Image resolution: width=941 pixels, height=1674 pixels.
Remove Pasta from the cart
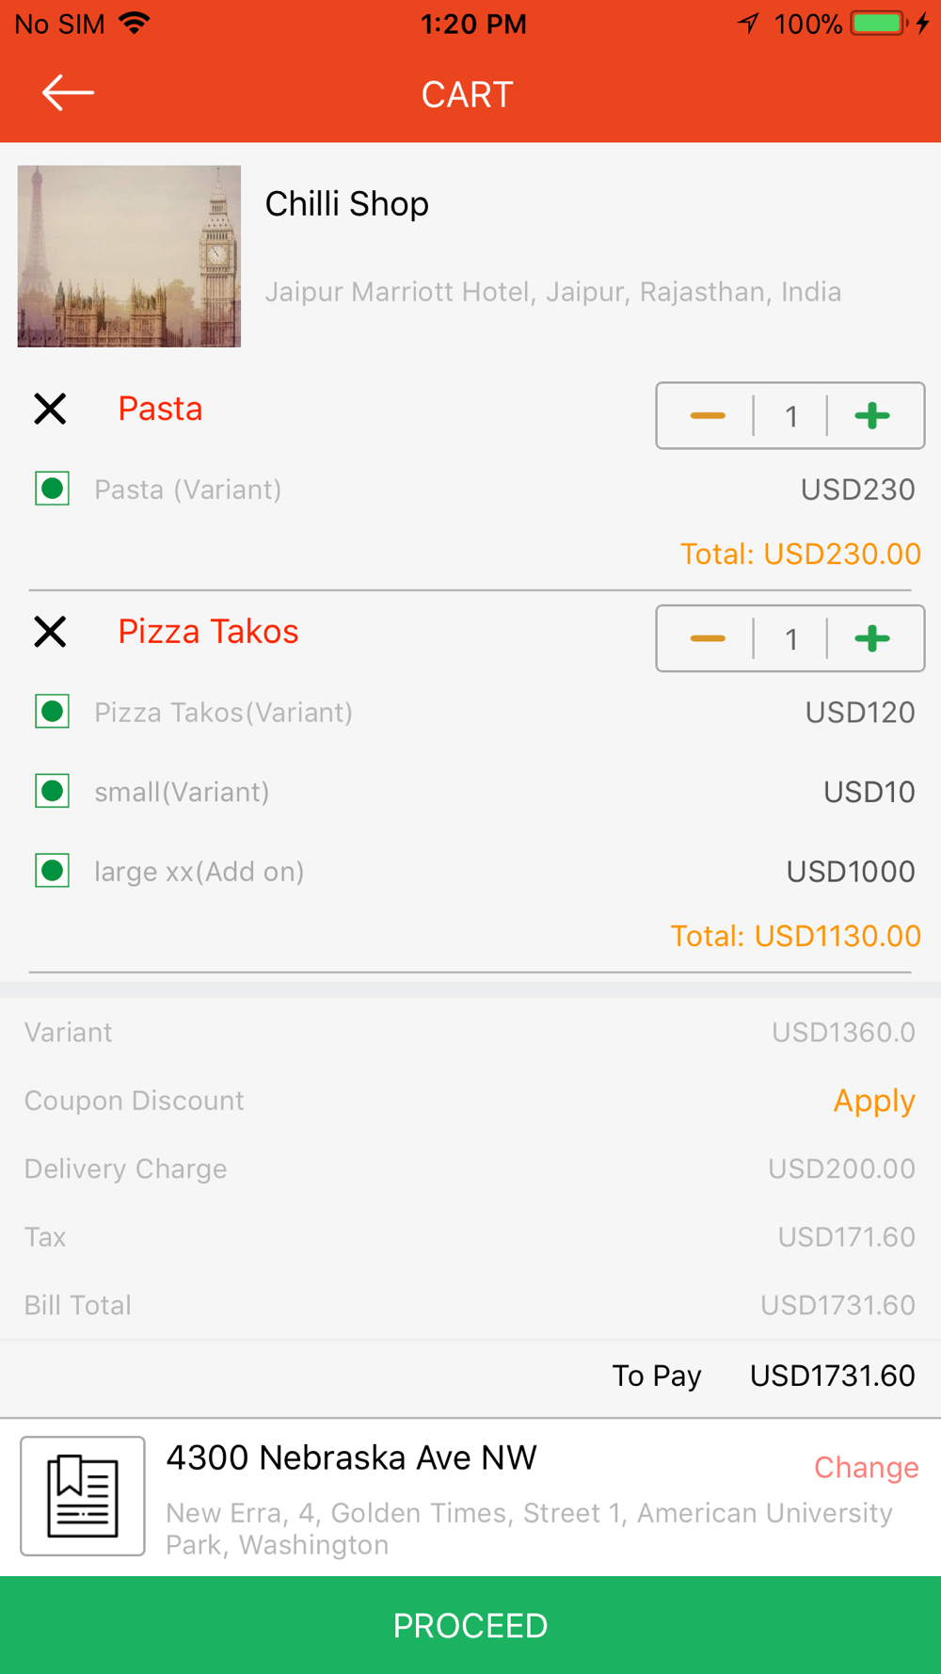pos(50,409)
